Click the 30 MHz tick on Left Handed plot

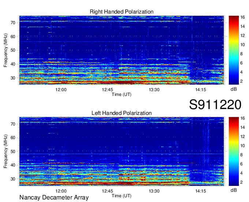[x=13, y=179]
